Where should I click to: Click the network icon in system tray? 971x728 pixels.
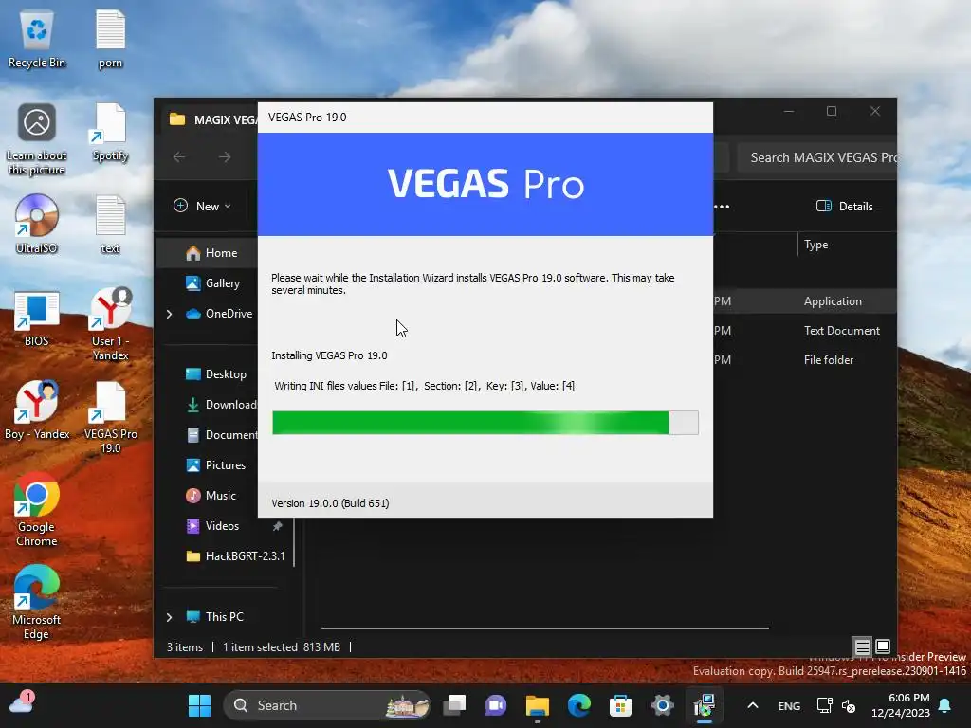click(x=824, y=705)
